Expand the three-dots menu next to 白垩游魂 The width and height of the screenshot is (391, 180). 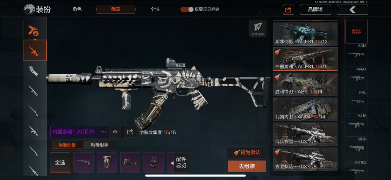tap(104, 132)
